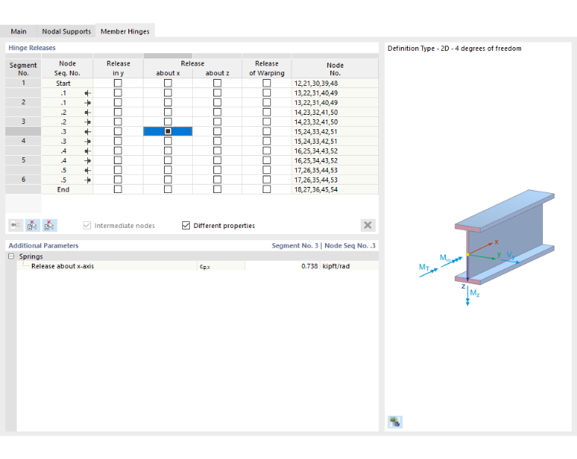
Task: Check Release about z in the End row
Action: [217, 189]
